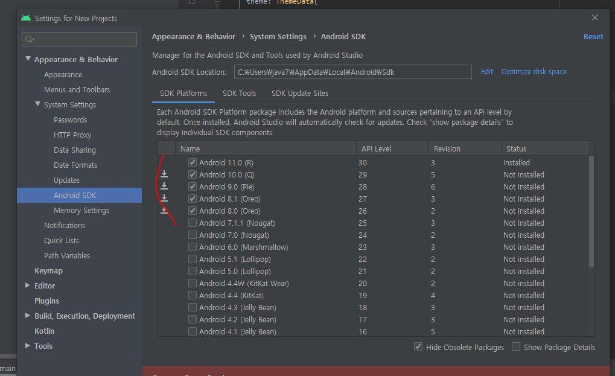Viewport: 615px width, 376px height.
Task: Open Plugins settings
Action: pos(46,301)
